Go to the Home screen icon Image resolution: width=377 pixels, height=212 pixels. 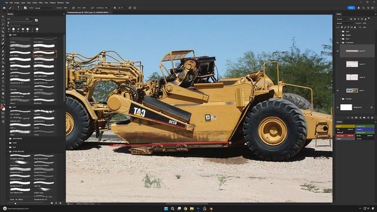[4, 8]
